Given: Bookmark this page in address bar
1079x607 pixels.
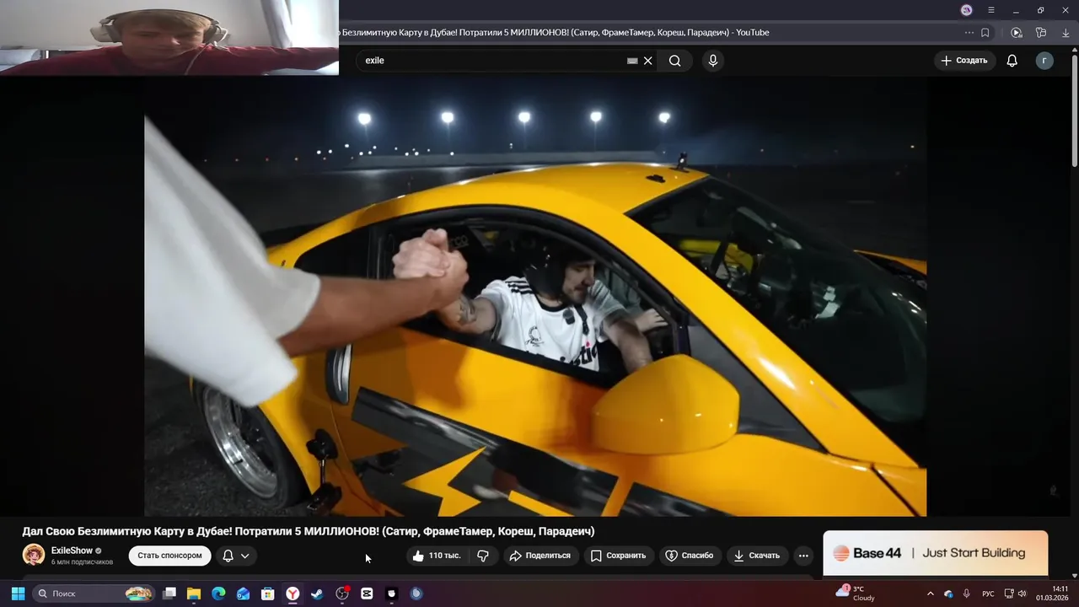Looking at the screenshot, I should click(985, 33).
